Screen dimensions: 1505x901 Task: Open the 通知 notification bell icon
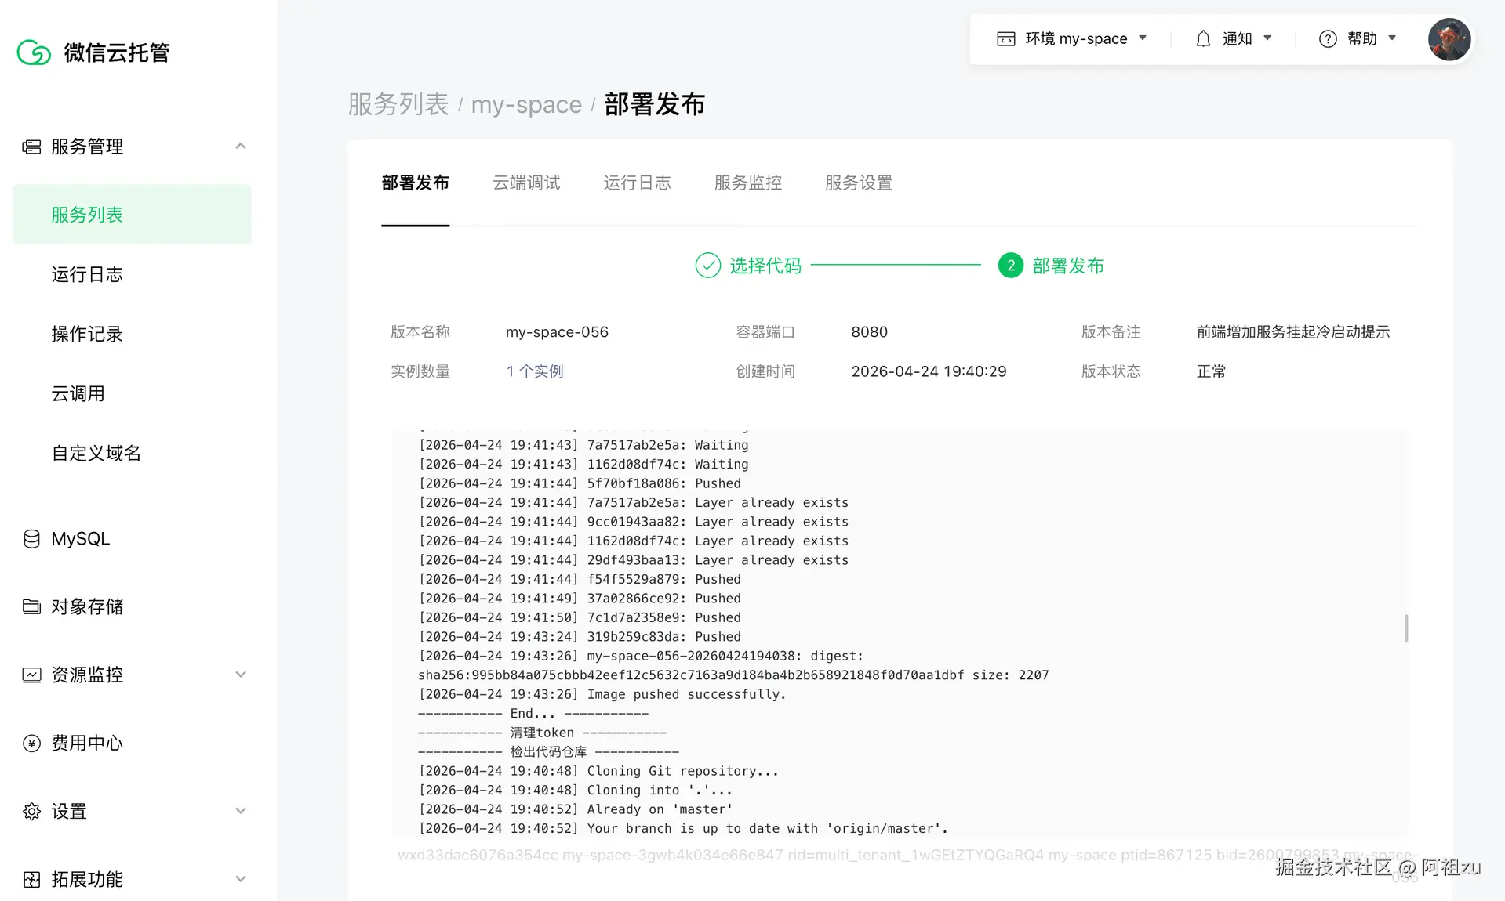point(1204,38)
